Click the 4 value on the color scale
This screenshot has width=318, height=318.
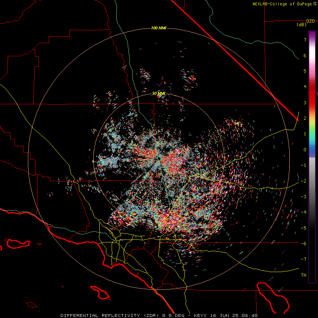[305, 87]
